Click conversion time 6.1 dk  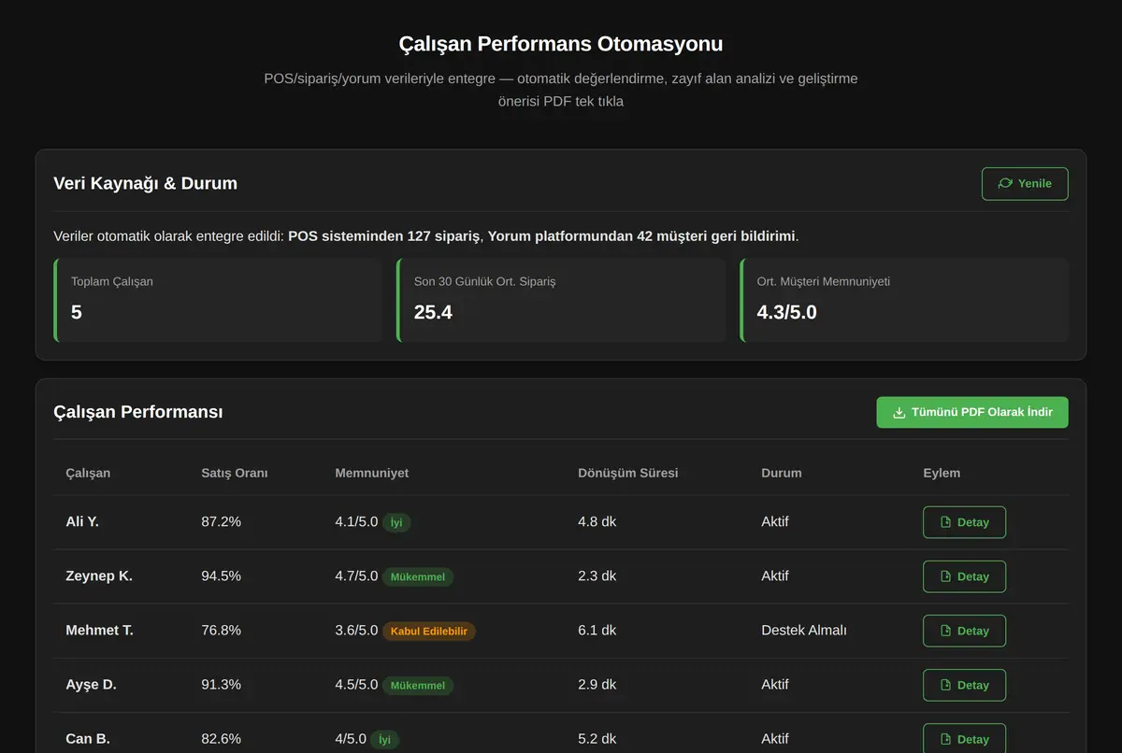[x=597, y=630]
